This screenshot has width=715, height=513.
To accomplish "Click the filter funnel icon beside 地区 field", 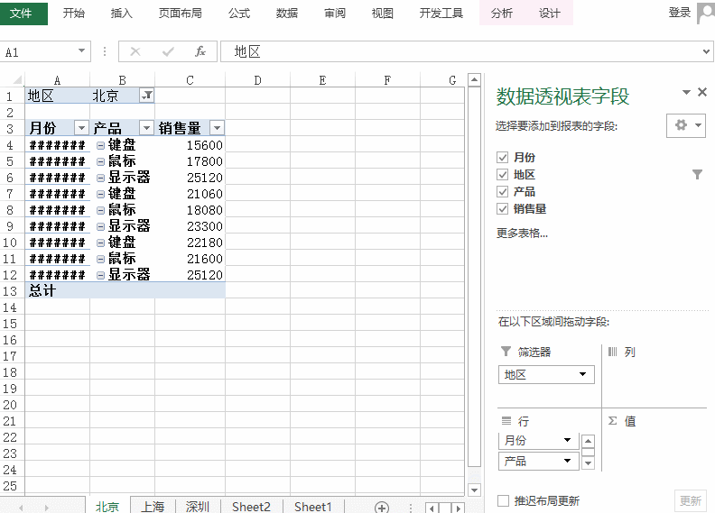I will pyautogui.click(x=697, y=175).
